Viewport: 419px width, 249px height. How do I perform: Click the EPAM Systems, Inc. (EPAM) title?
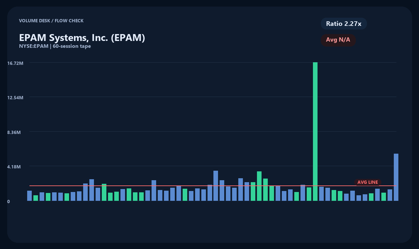tap(82, 38)
